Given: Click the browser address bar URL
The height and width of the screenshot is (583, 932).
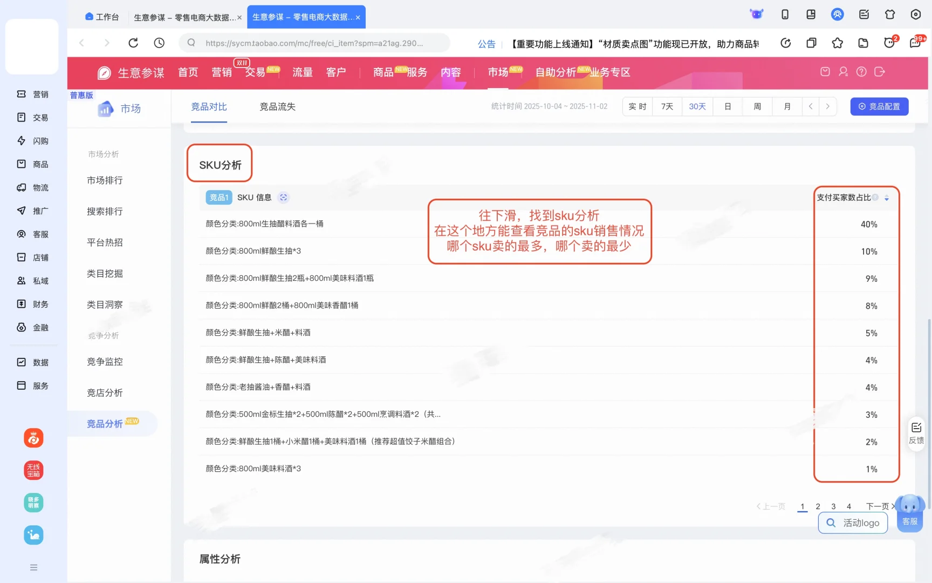Looking at the screenshot, I should [314, 43].
